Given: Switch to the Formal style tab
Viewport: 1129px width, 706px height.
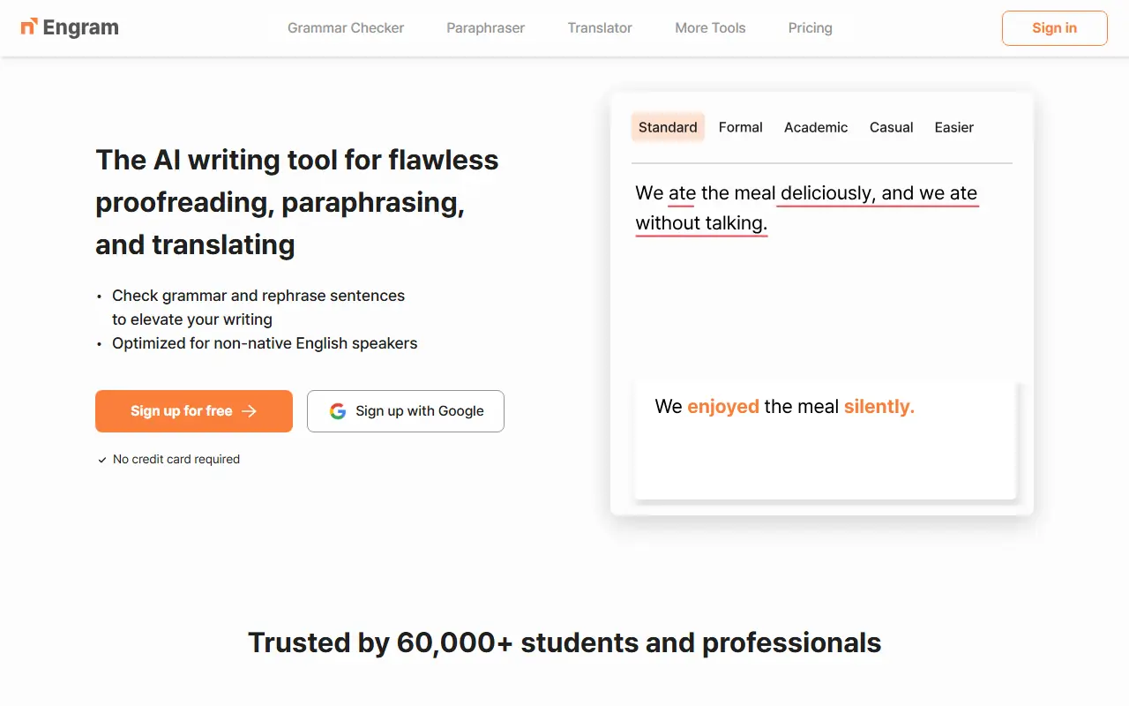Looking at the screenshot, I should (740, 127).
